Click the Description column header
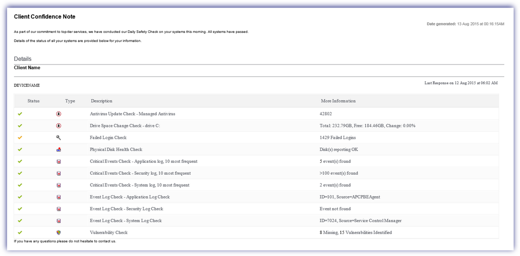This screenshot has width=520, height=256. [102, 101]
